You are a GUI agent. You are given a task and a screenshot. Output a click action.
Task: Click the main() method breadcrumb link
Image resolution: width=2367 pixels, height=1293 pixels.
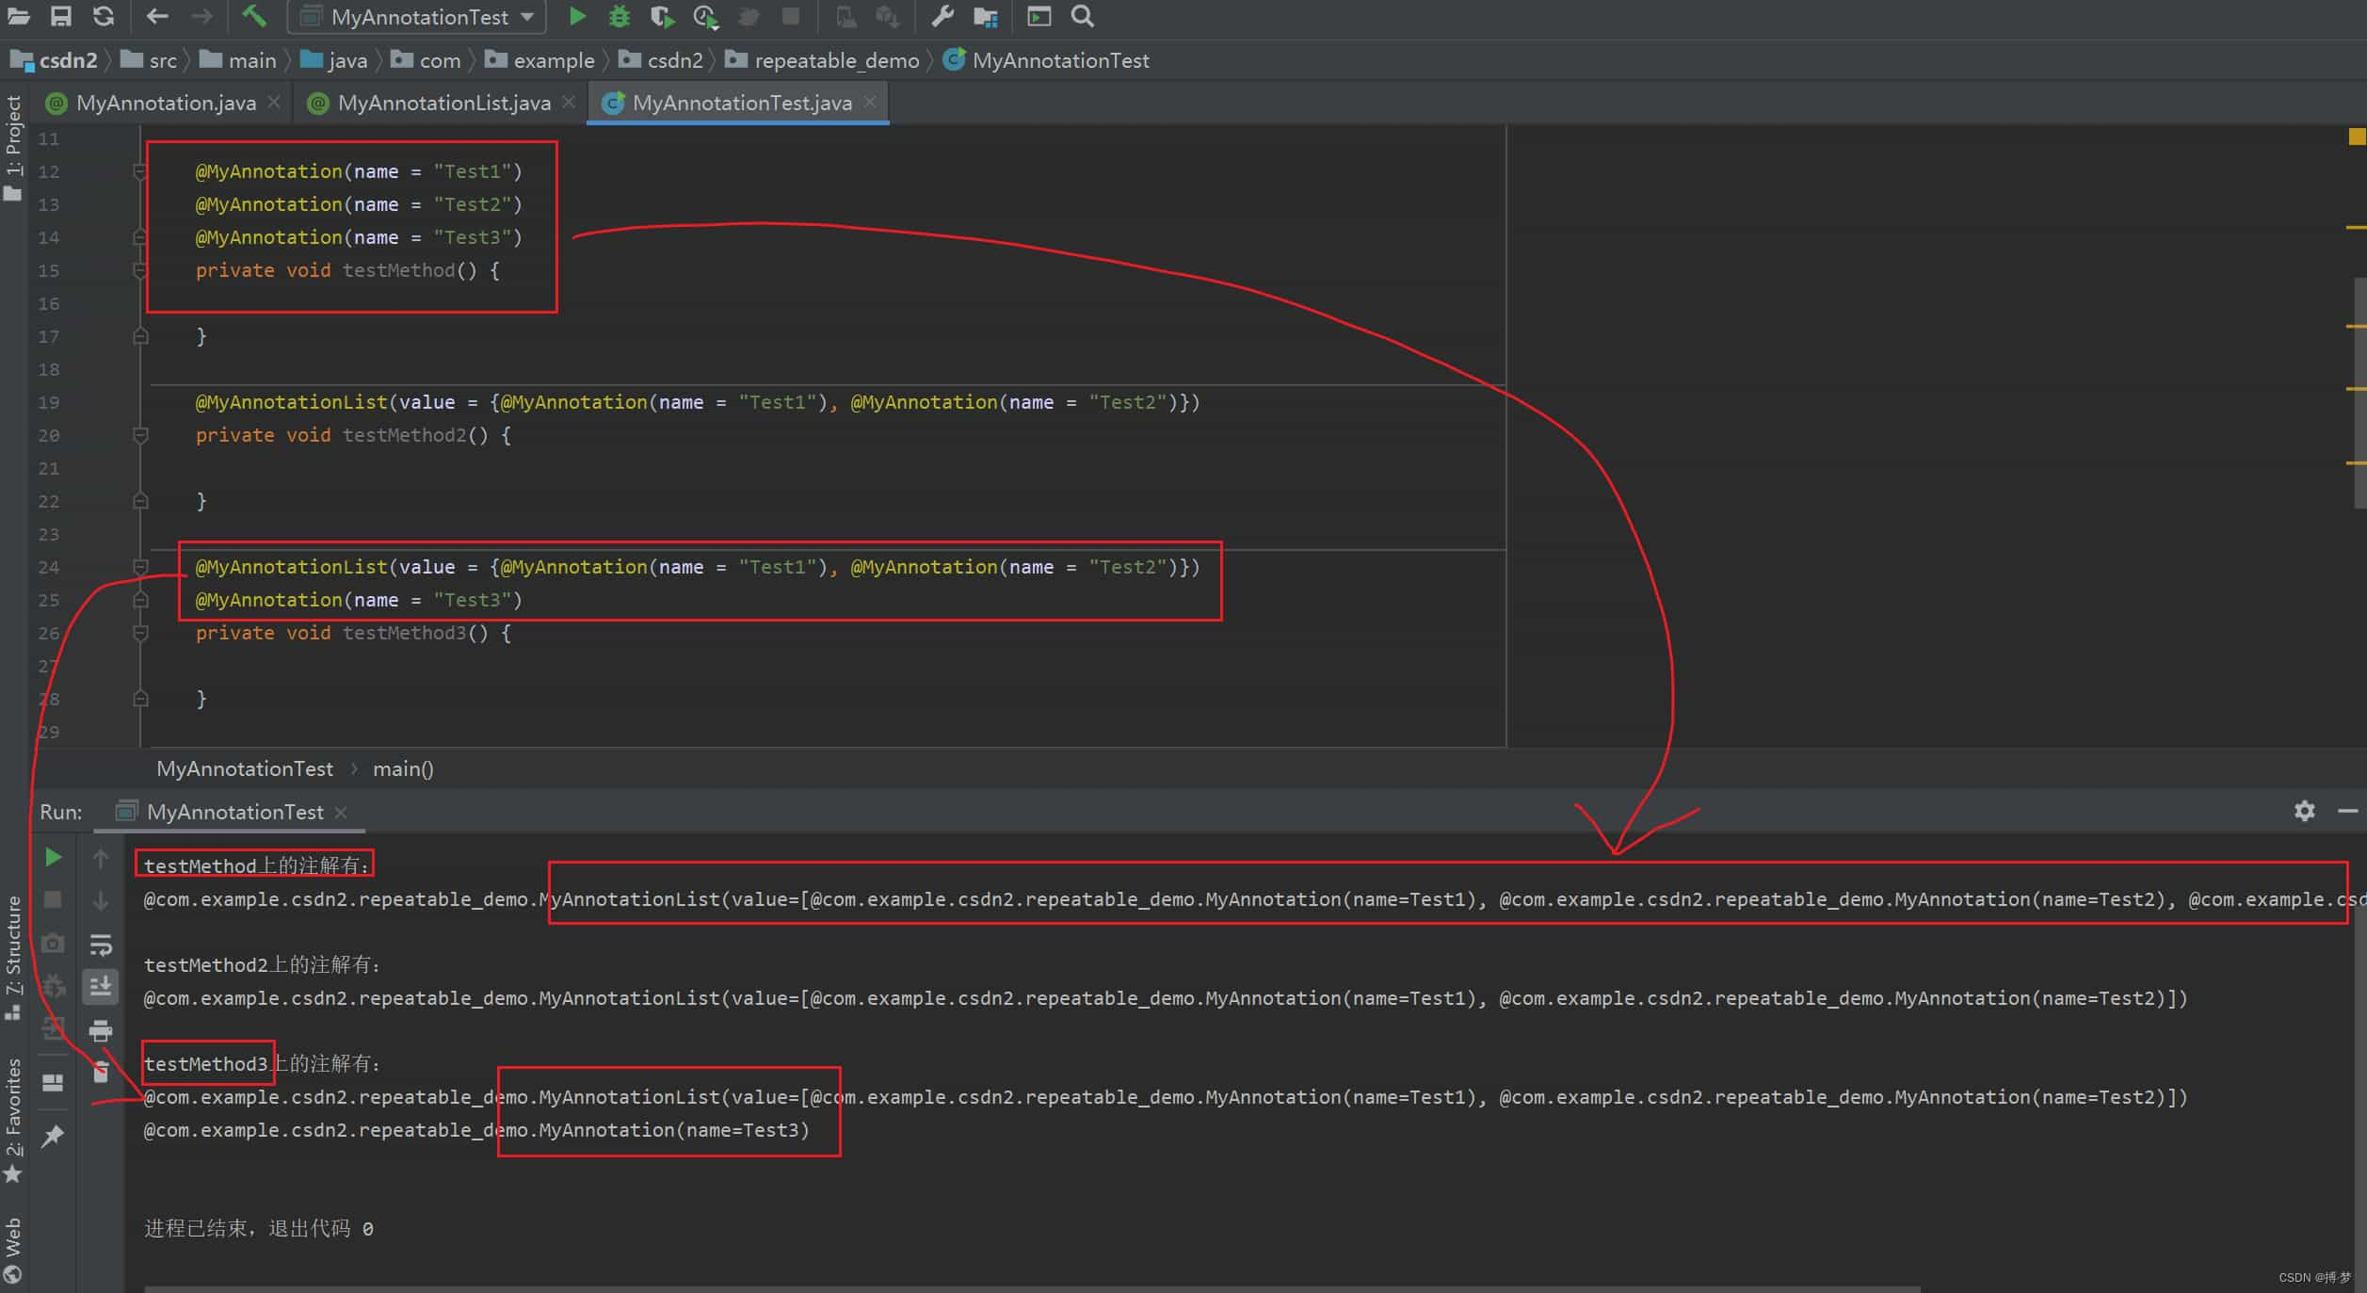point(401,769)
